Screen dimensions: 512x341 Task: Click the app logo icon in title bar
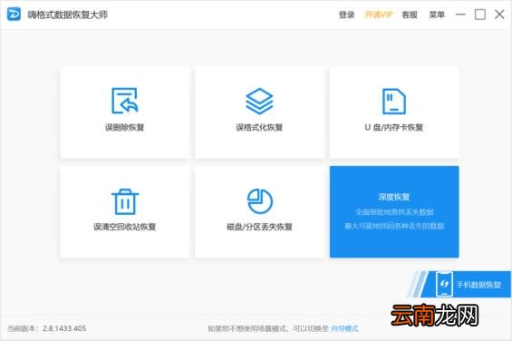[14, 15]
